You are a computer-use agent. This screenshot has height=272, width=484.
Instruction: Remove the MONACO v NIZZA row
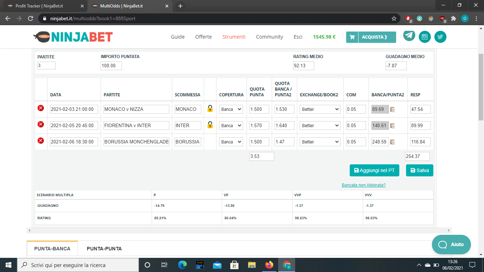[41, 108]
